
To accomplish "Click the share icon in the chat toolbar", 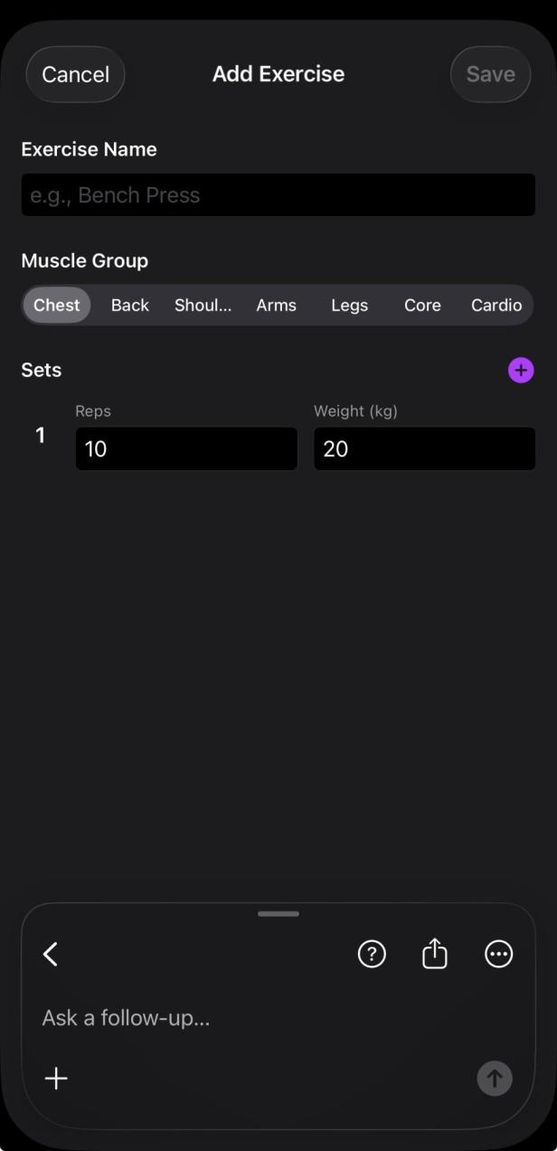I will pos(434,954).
